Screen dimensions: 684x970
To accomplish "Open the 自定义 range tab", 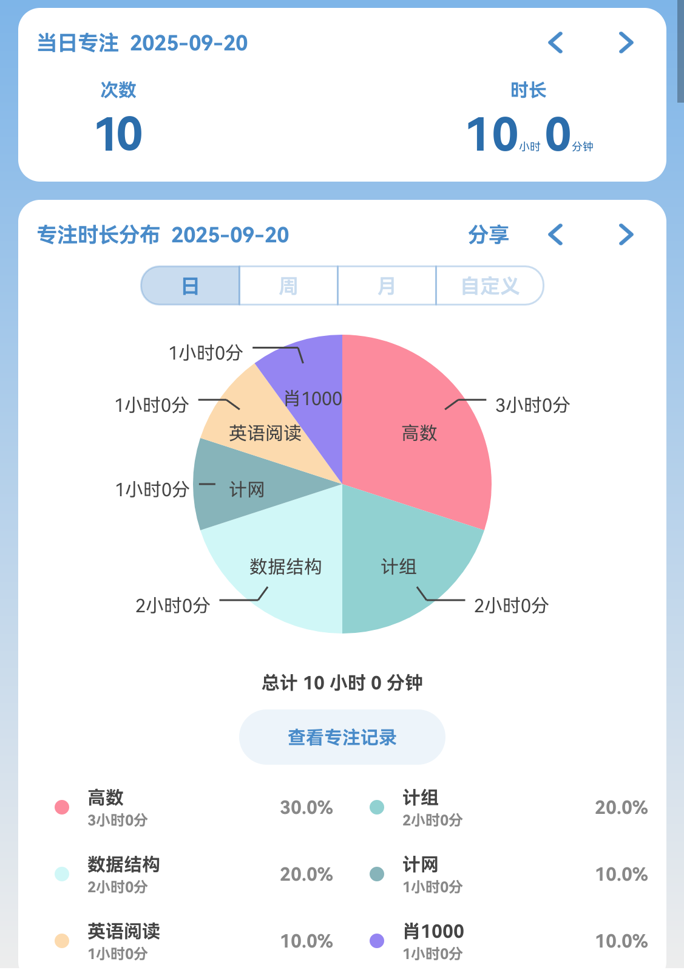I will 489,285.
